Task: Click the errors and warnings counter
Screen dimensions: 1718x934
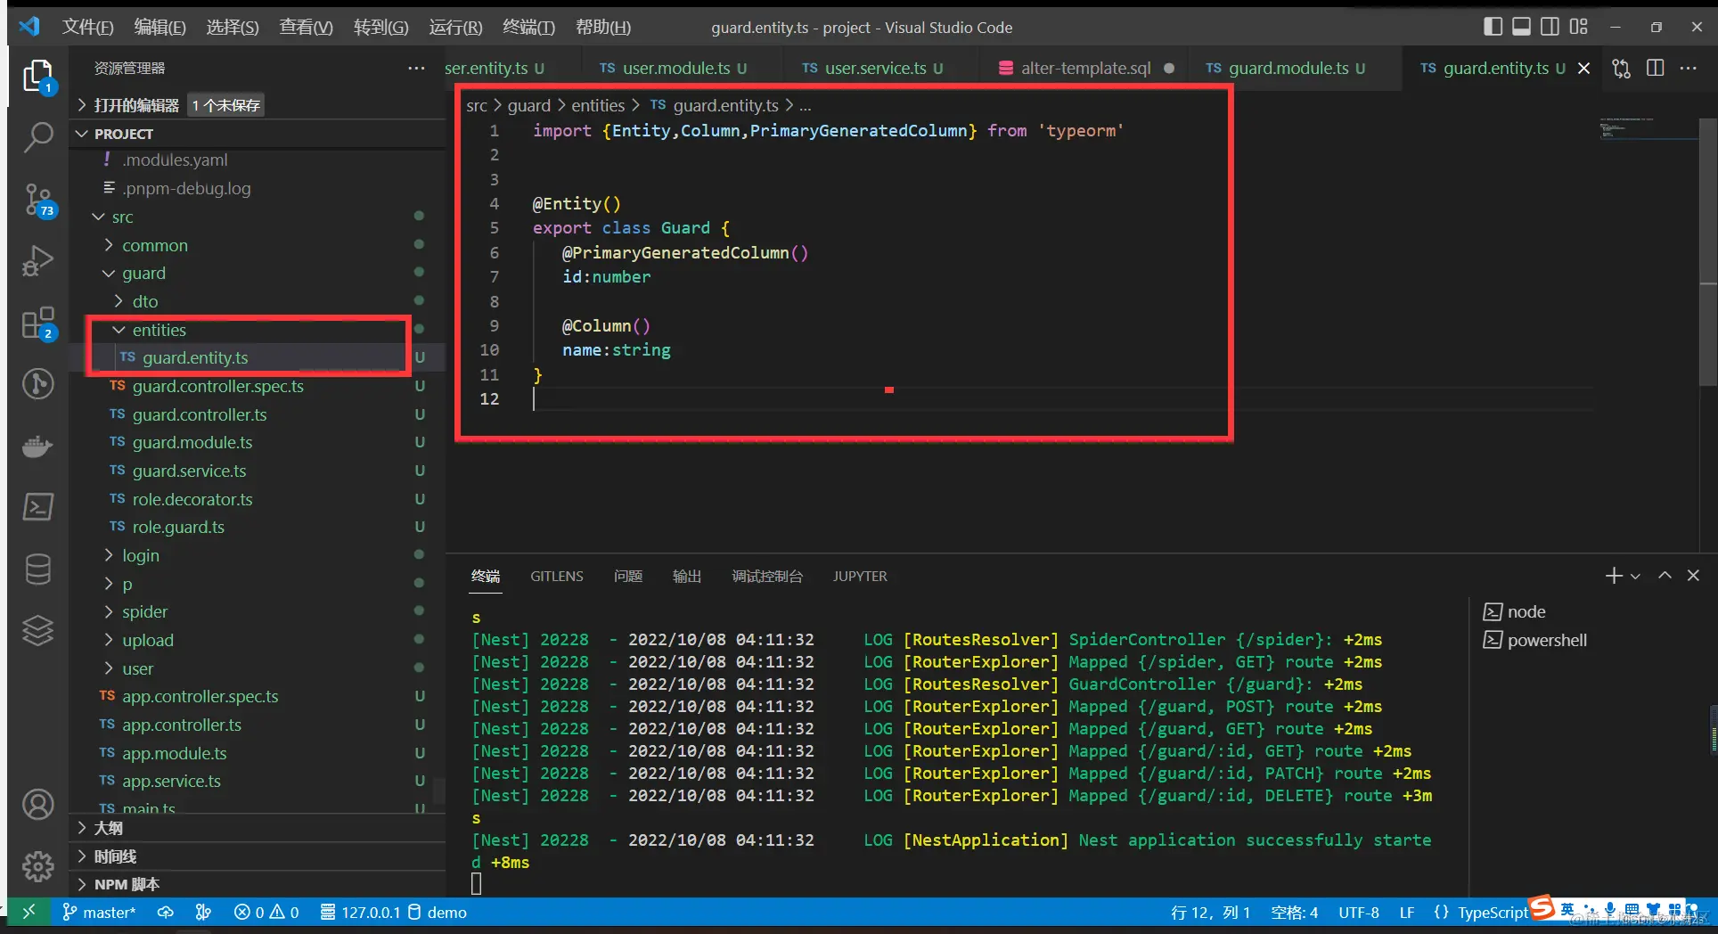Action: point(266,912)
